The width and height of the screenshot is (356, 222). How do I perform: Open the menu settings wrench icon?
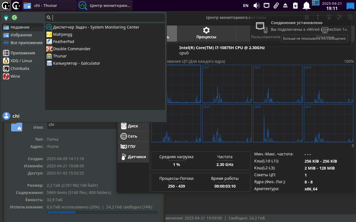tap(6, 17)
